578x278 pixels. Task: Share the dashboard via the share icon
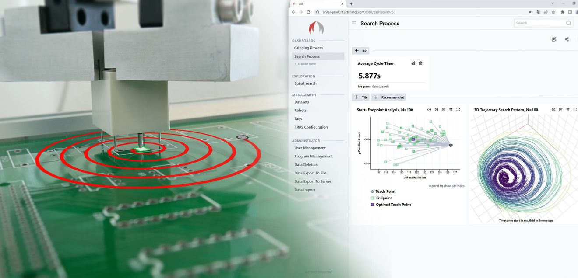(x=567, y=39)
